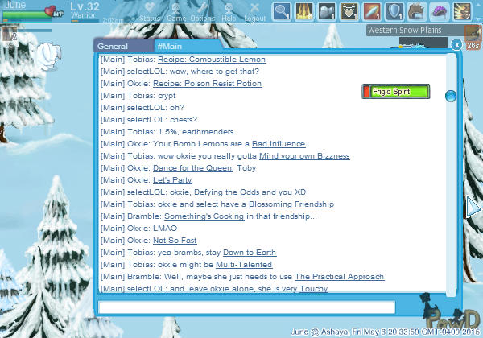483x338 pixels.
Task: Open the Mind your own Bizzness link
Action: pos(304,156)
